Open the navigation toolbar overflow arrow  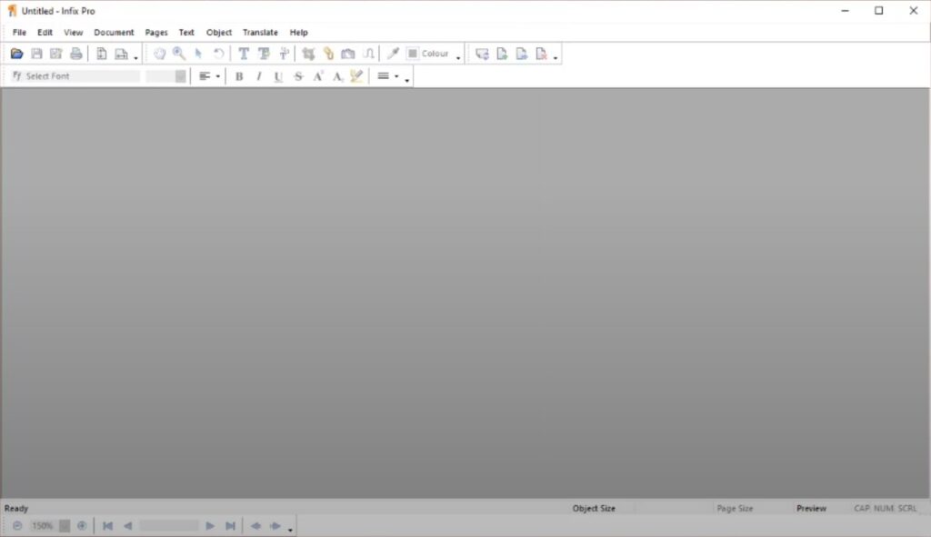point(290,530)
